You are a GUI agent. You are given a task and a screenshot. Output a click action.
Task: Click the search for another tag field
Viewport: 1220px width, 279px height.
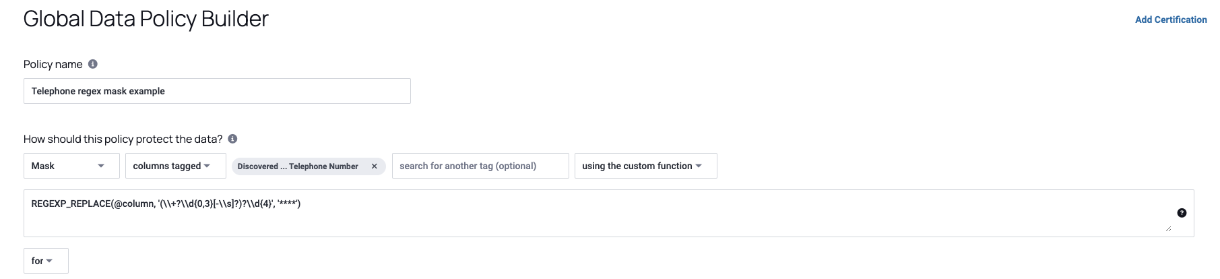[480, 166]
